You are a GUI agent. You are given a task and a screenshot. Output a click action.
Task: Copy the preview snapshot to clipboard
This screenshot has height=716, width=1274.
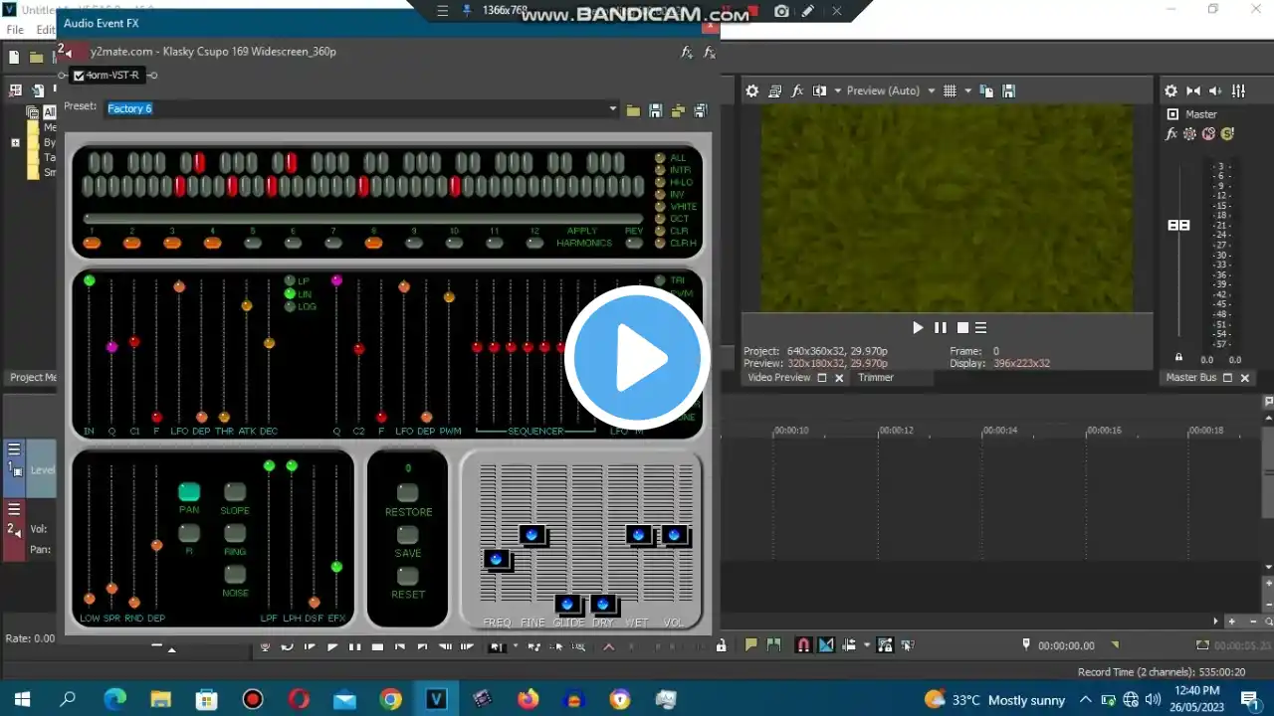(986, 90)
